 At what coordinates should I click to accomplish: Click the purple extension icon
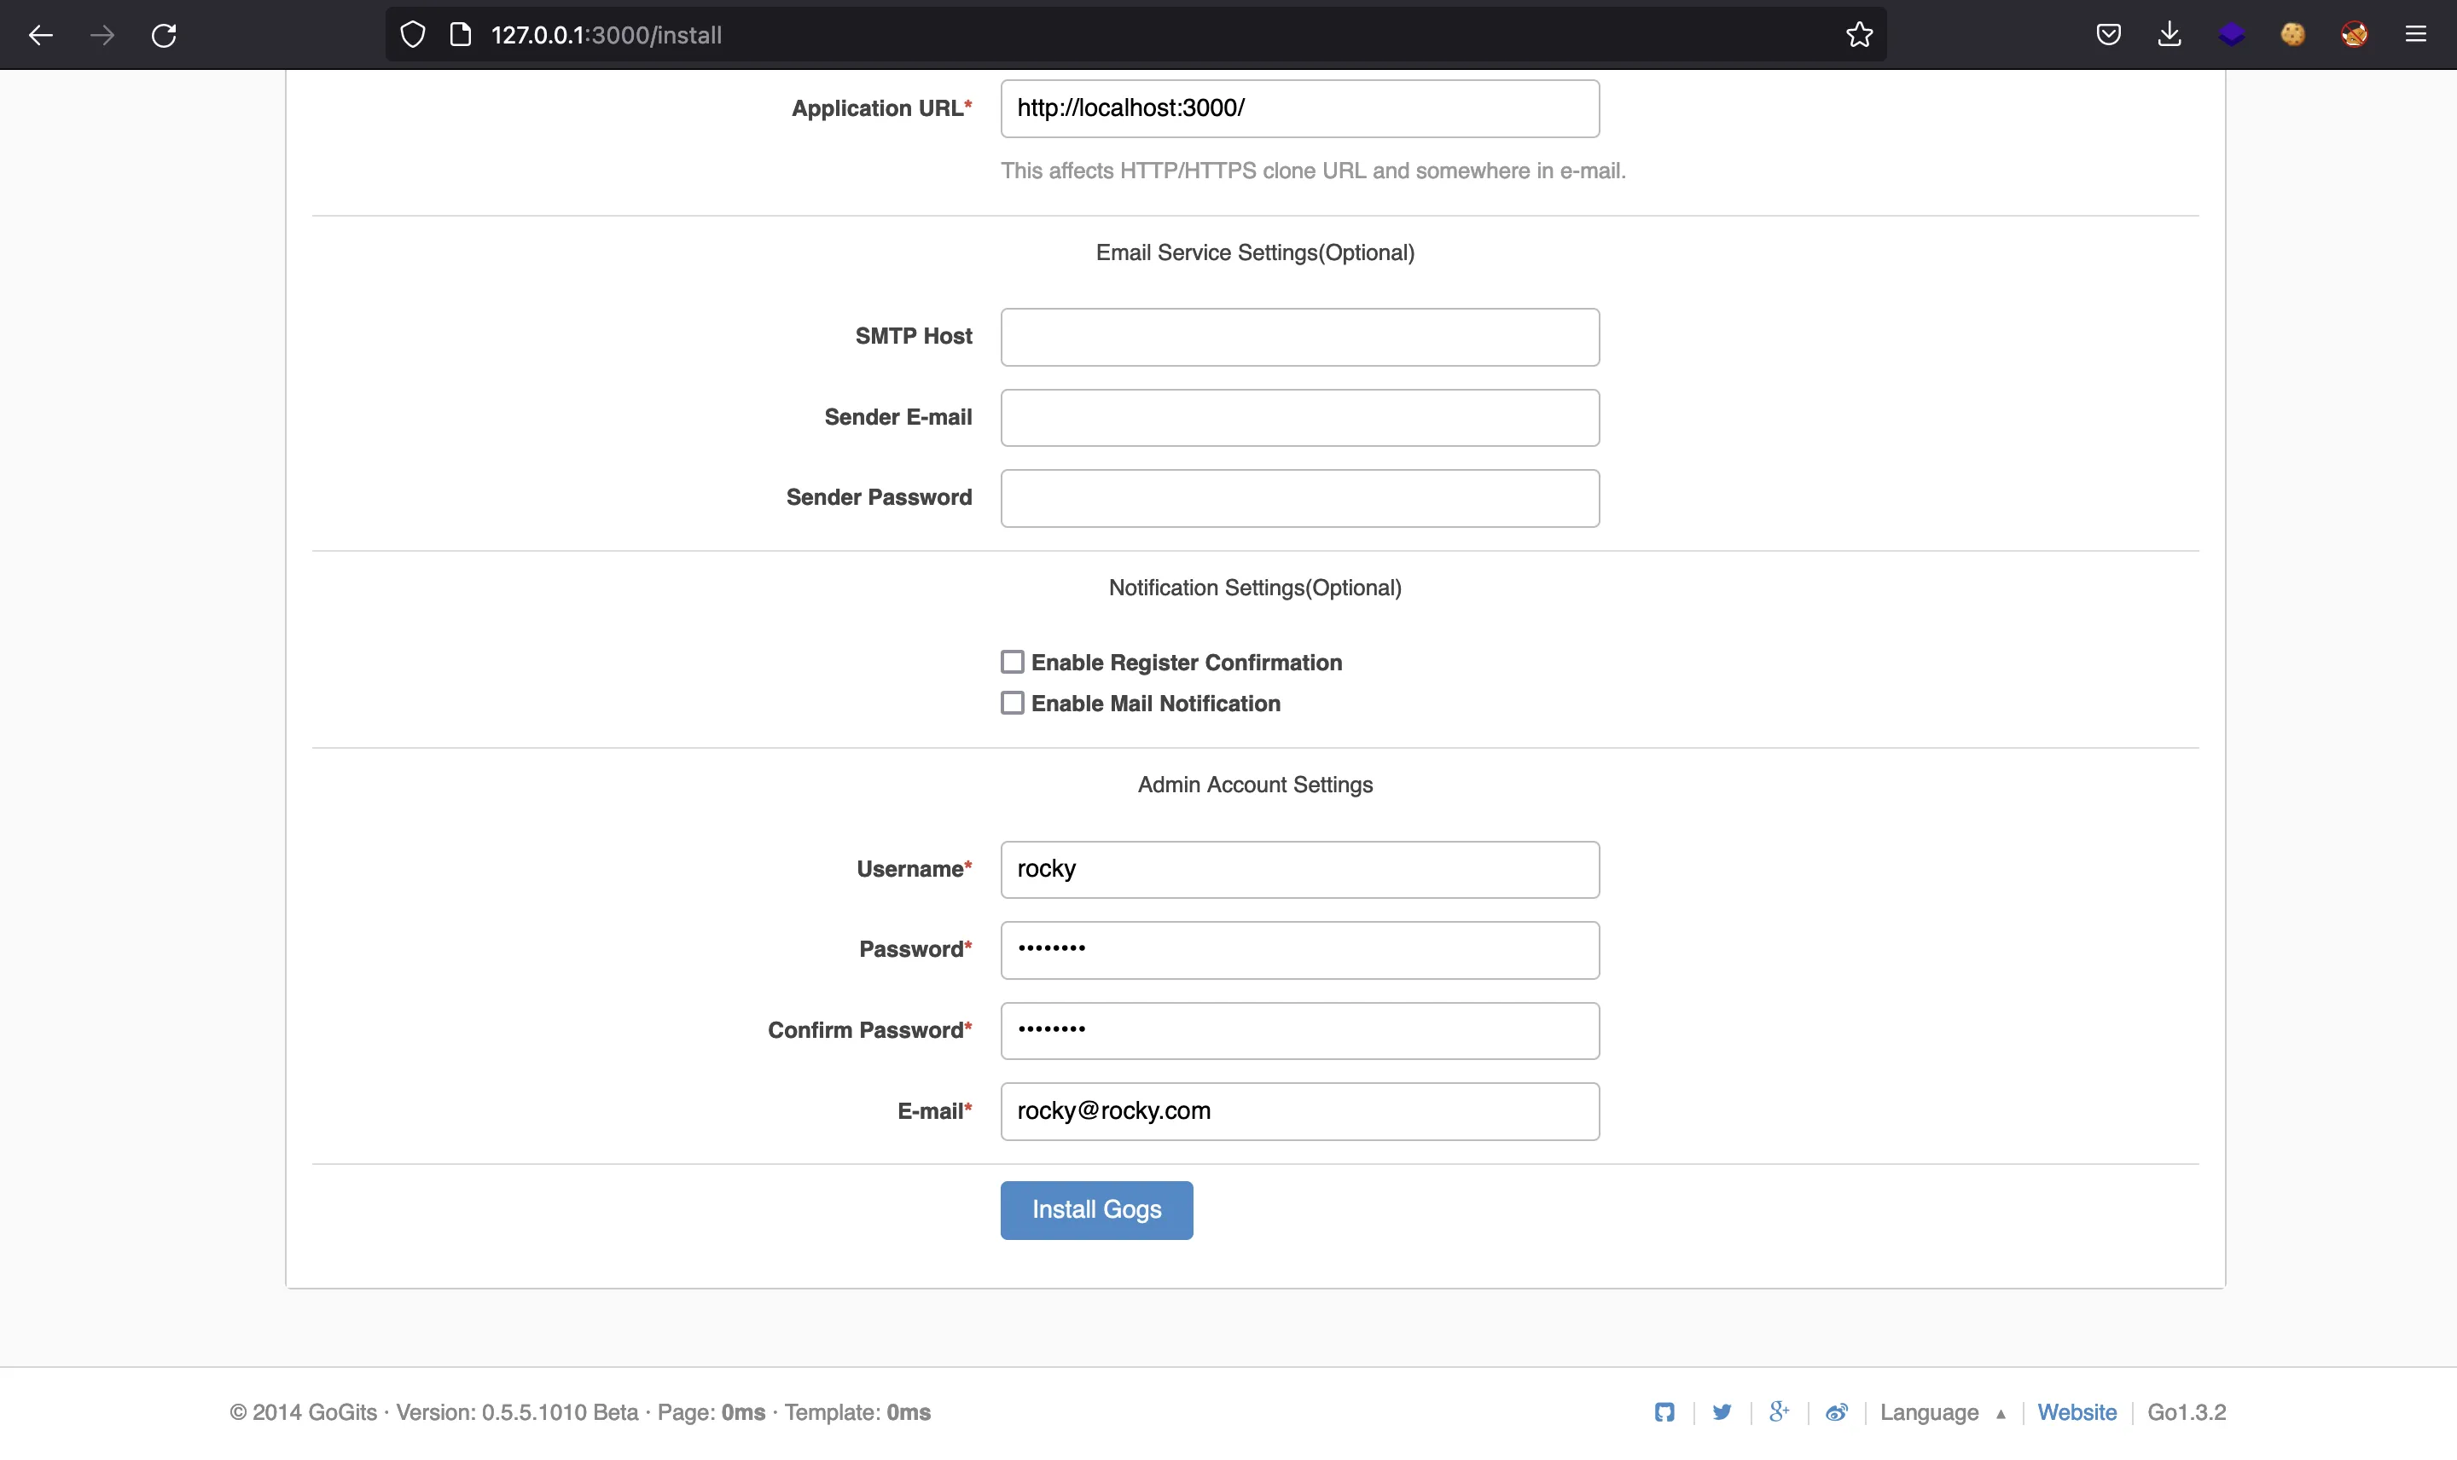click(2232, 34)
